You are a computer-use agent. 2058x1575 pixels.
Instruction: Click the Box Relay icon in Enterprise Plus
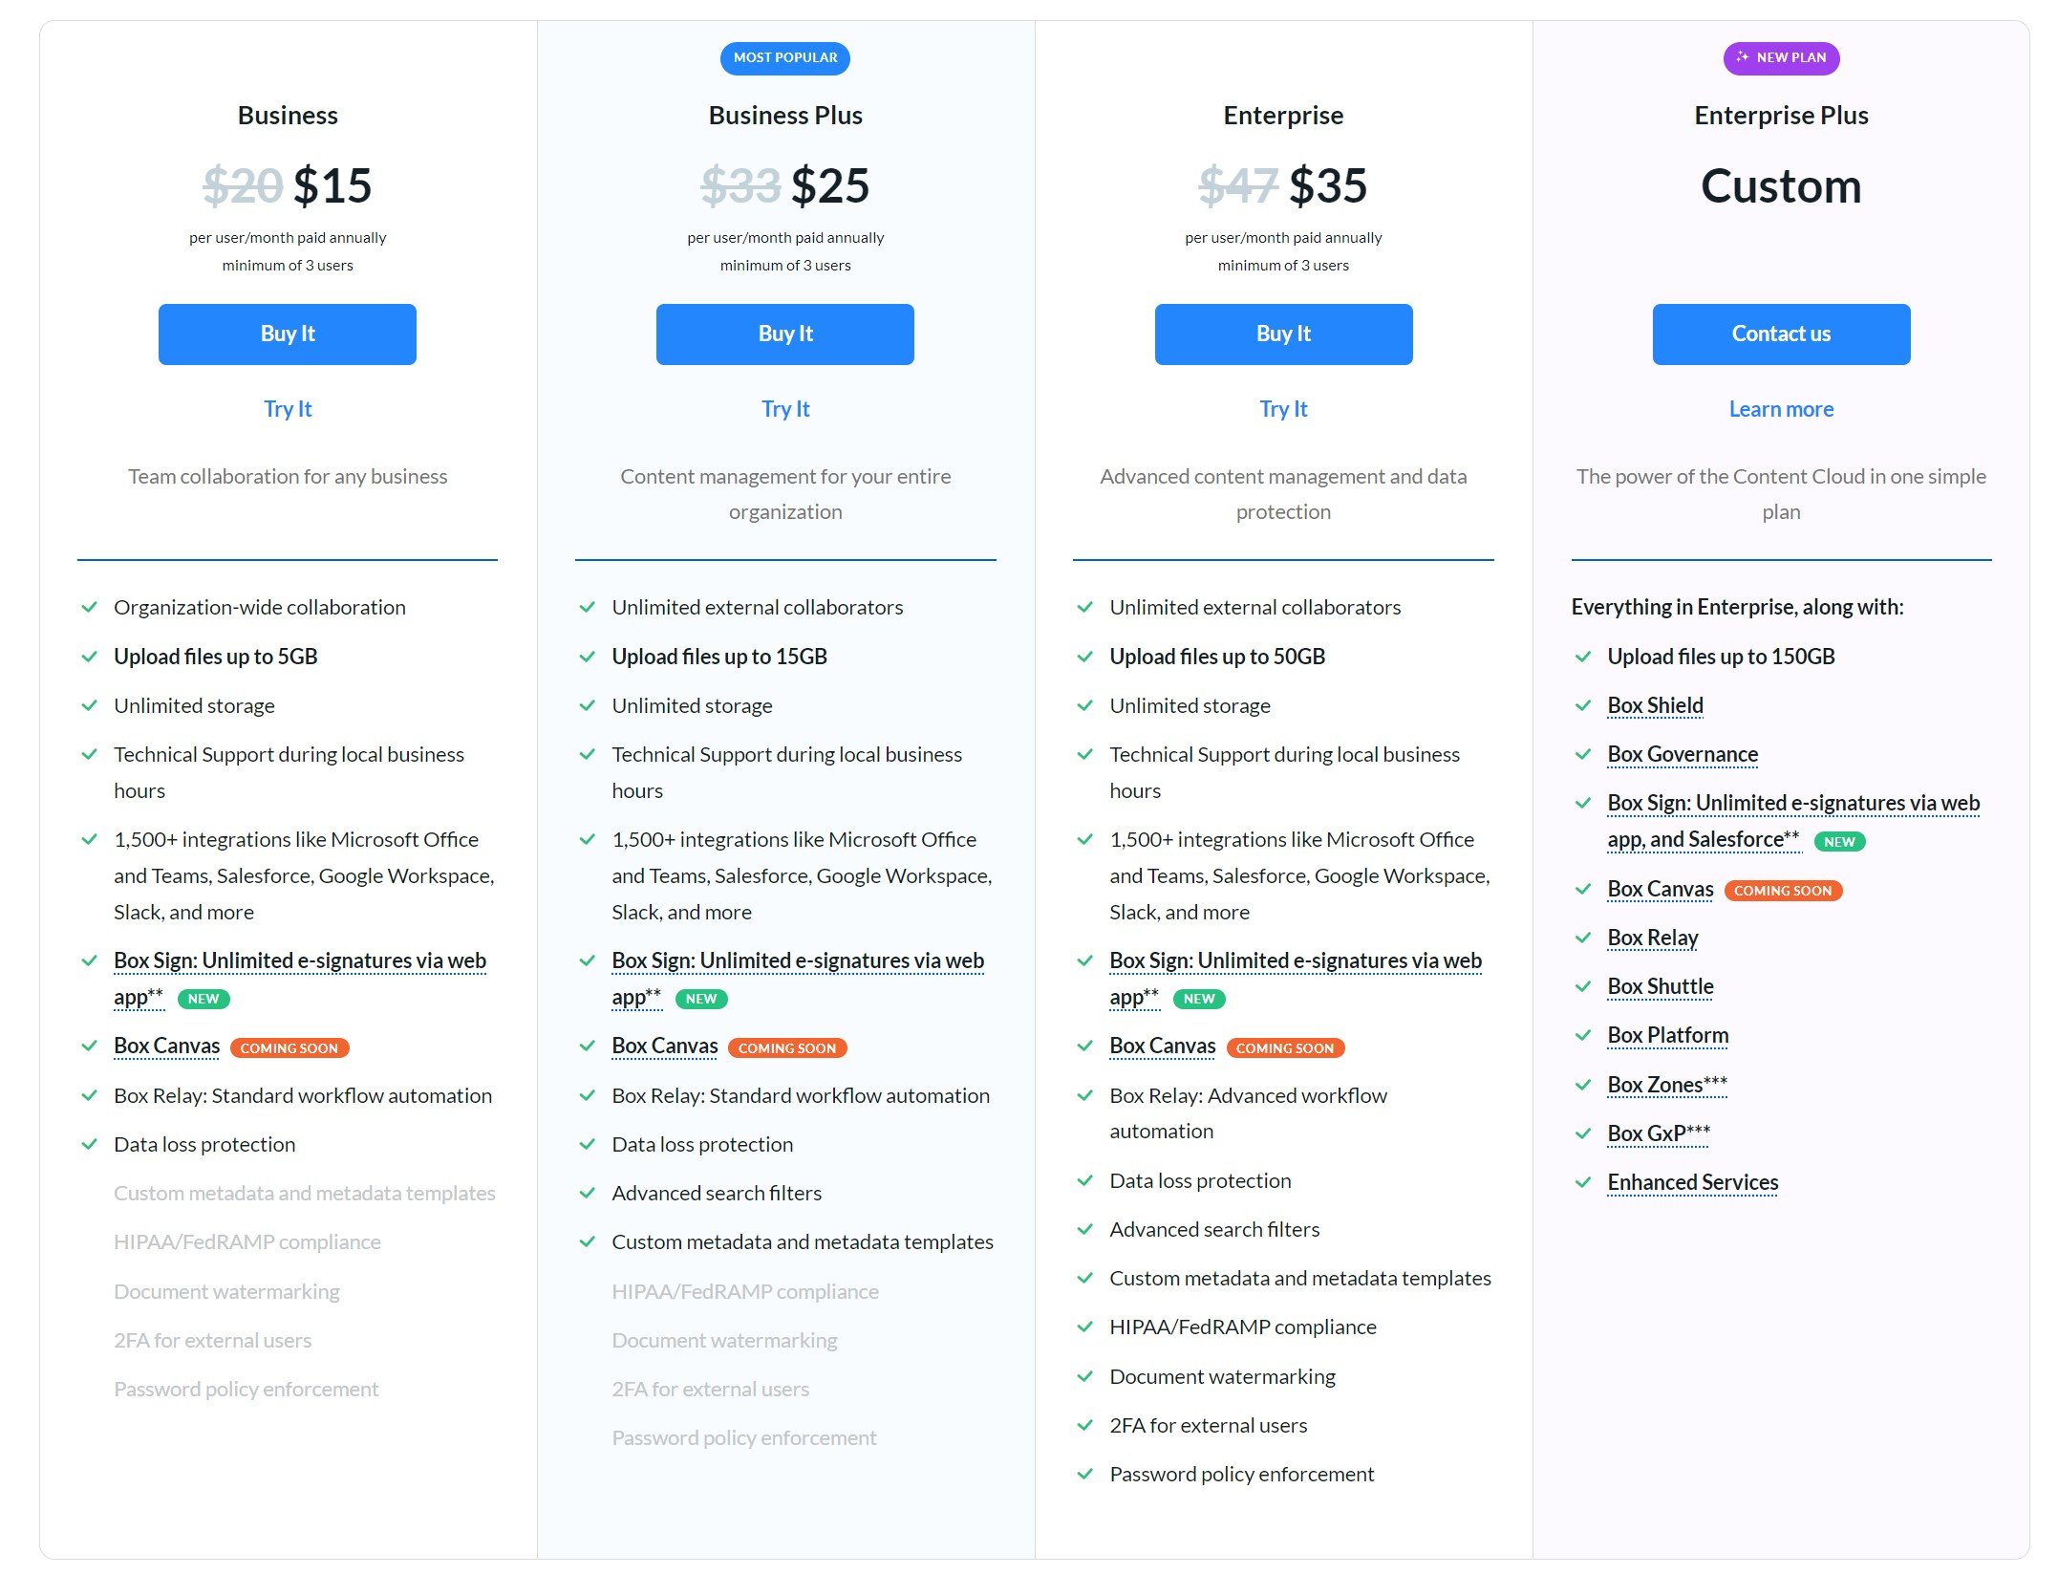click(1583, 937)
